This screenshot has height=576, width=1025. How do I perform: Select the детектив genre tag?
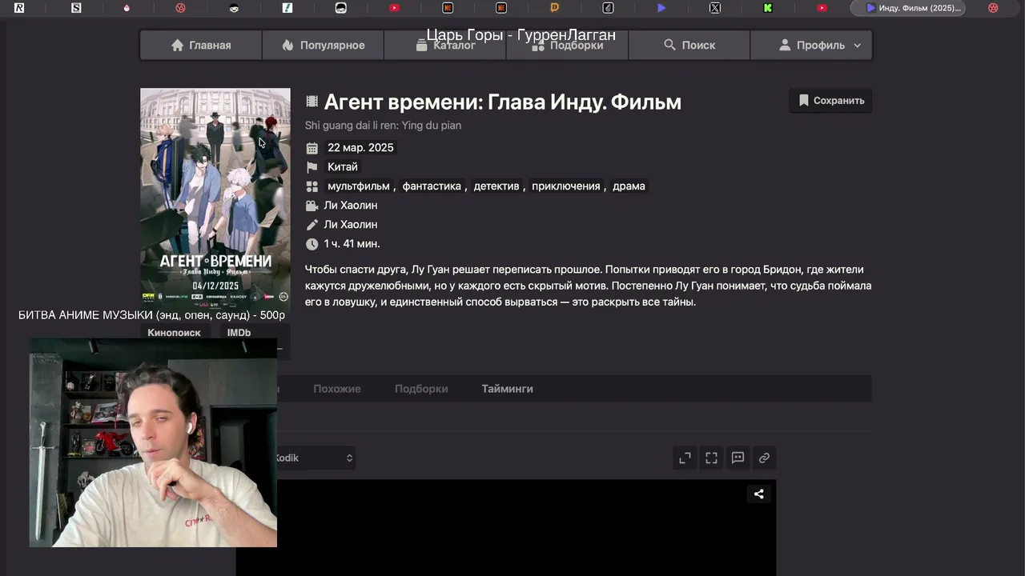[x=496, y=186]
